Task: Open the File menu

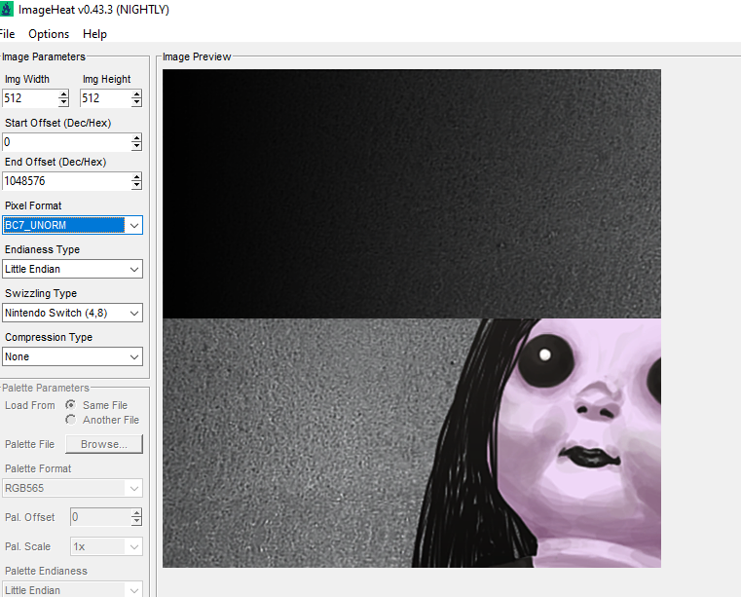Action: tap(7, 34)
